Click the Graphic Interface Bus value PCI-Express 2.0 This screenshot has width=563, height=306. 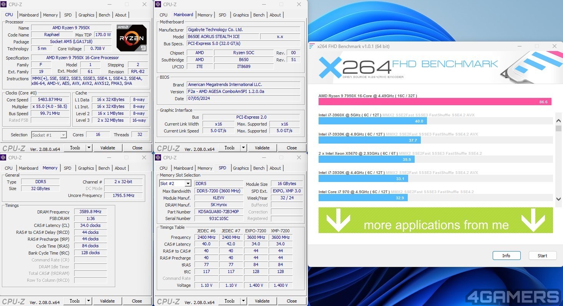[251, 117]
